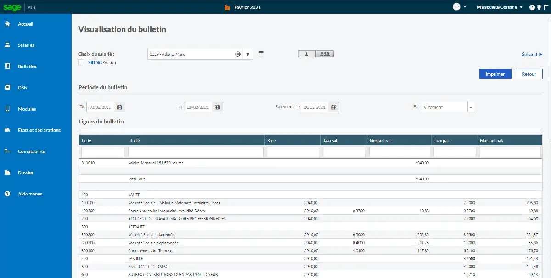Open the salarié selection dropdown arrow
The image size is (551, 278).
247,54
